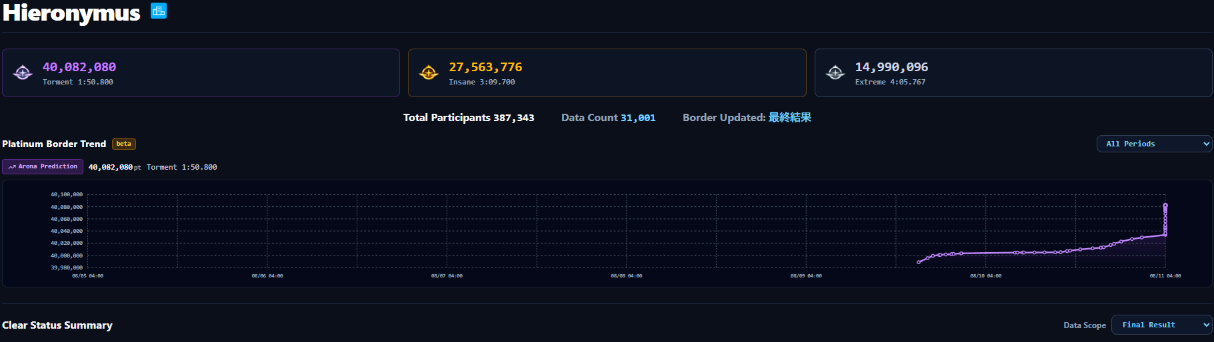
Task: Click the Data Count 31,001 value
Action: (x=638, y=118)
